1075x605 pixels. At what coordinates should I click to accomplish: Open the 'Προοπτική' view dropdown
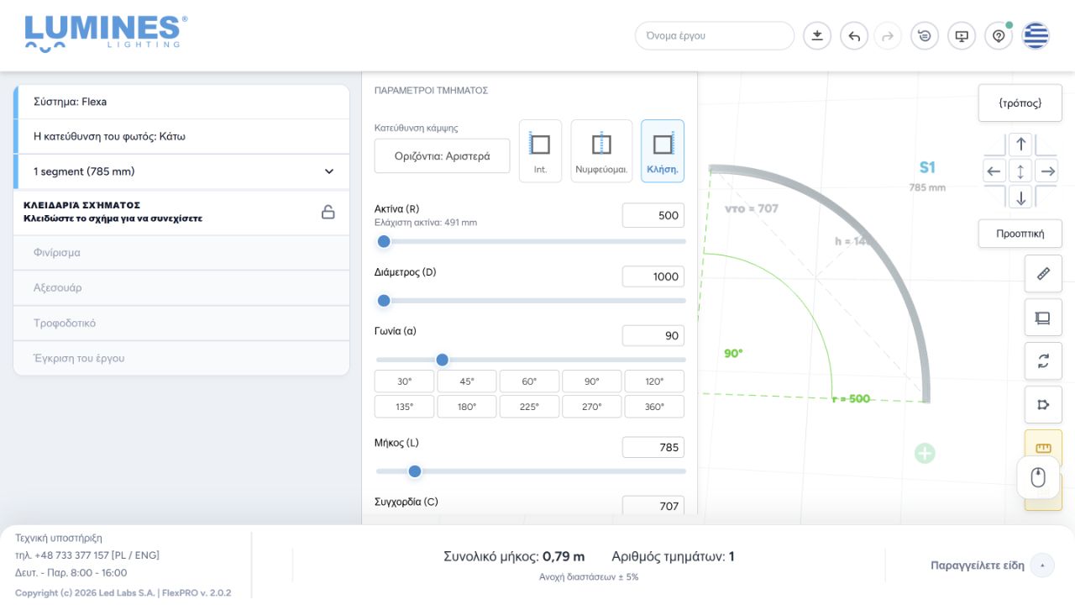point(1020,234)
